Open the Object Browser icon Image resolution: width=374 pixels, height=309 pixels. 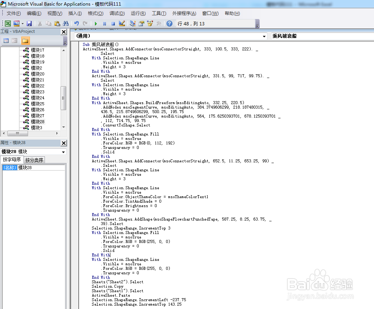click(150, 24)
